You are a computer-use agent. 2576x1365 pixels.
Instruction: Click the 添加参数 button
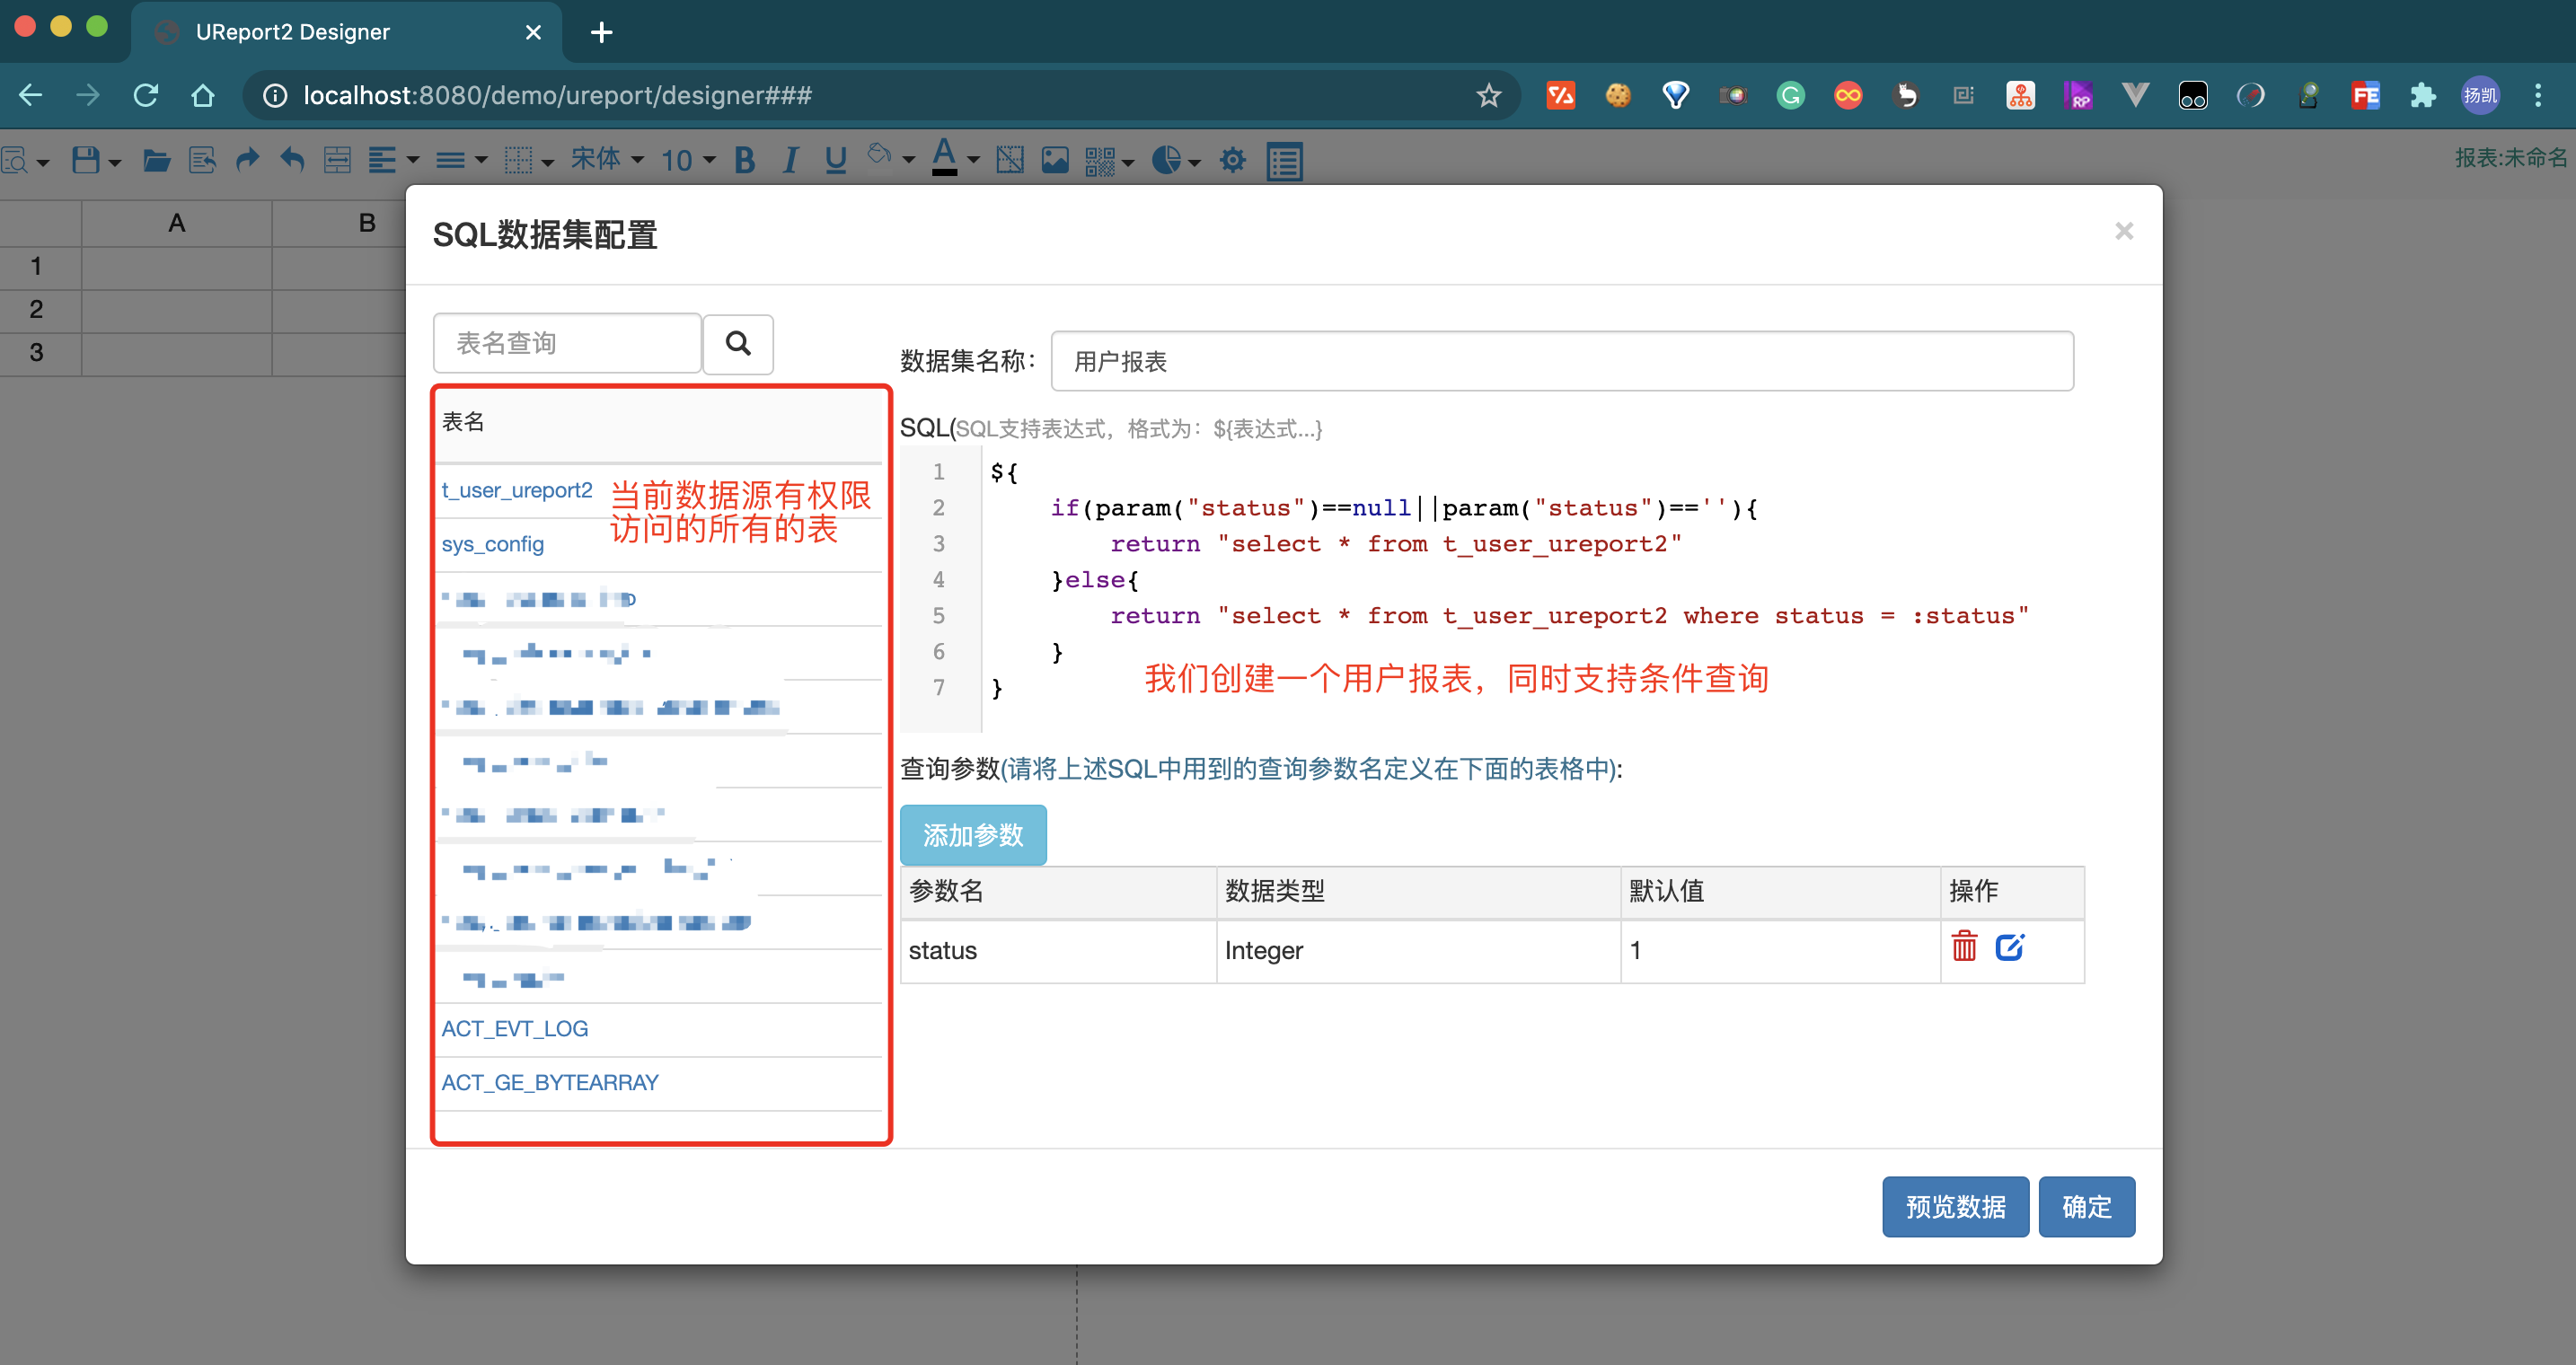pyautogui.click(x=973, y=835)
